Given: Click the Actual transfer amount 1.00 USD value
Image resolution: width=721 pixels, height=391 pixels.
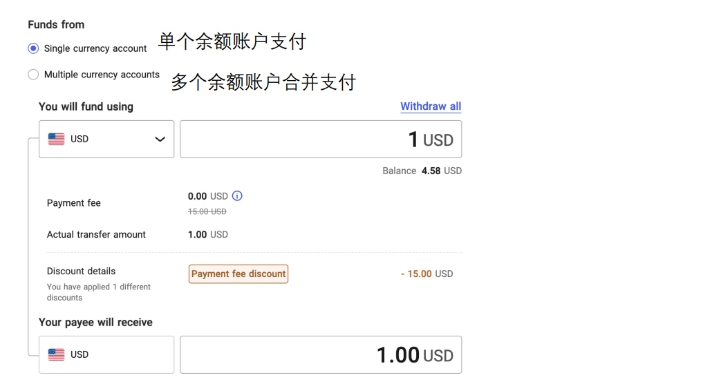Looking at the screenshot, I should (207, 235).
